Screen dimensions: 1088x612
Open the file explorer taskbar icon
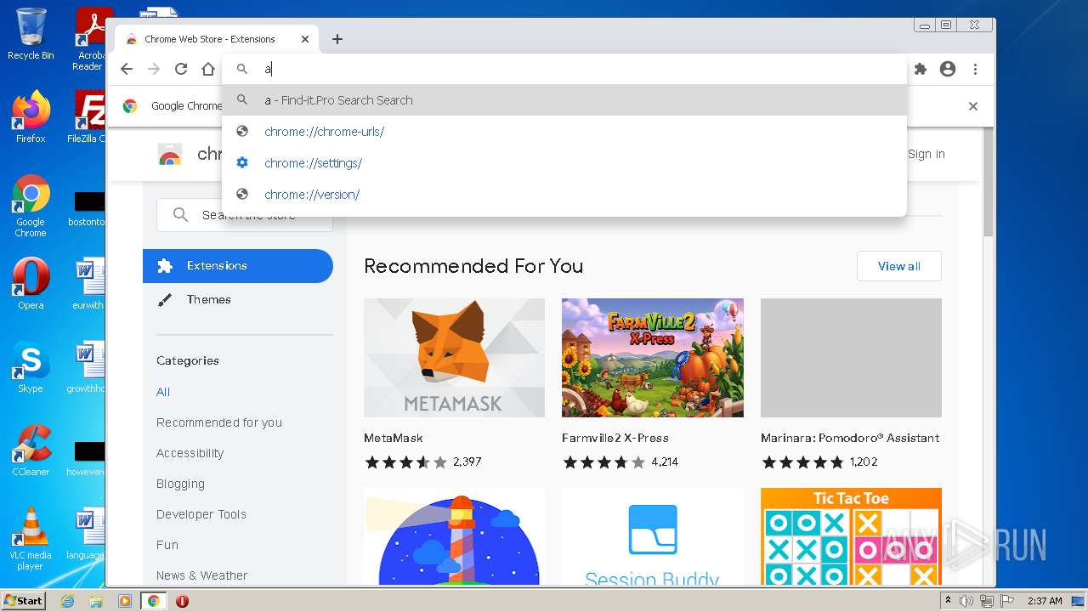[96, 601]
